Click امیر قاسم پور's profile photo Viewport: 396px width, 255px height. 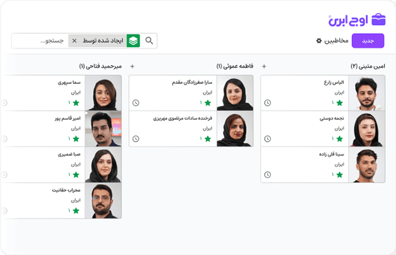click(106, 128)
